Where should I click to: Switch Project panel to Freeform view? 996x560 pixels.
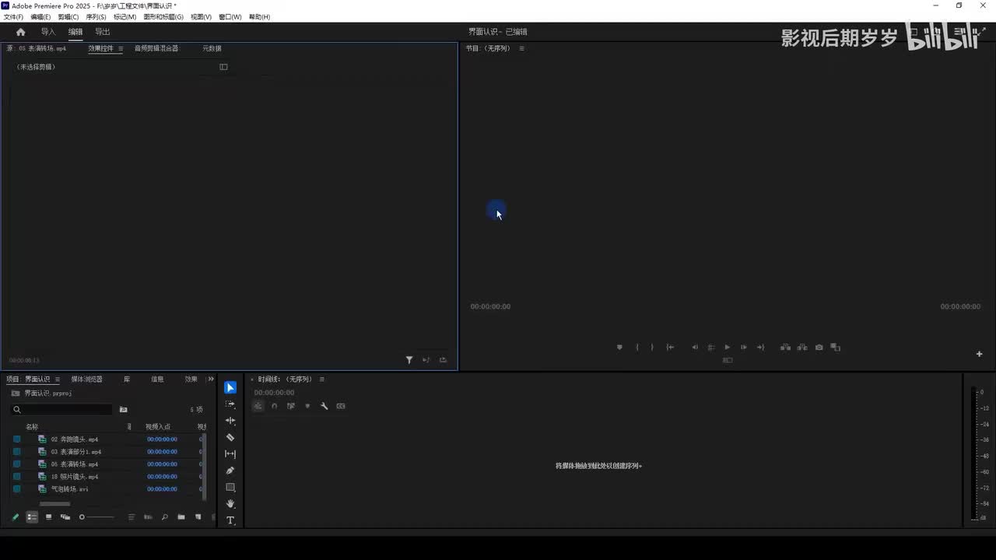pyautogui.click(x=65, y=517)
